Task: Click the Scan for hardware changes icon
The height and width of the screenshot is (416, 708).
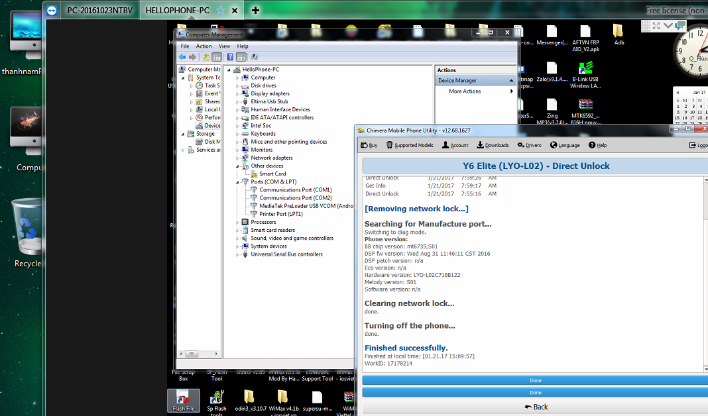Action: point(255,57)
